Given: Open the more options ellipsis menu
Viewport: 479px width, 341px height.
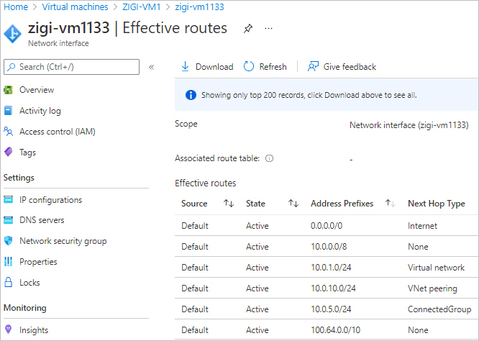Looking at the screenshot, I should pos(268,29).
